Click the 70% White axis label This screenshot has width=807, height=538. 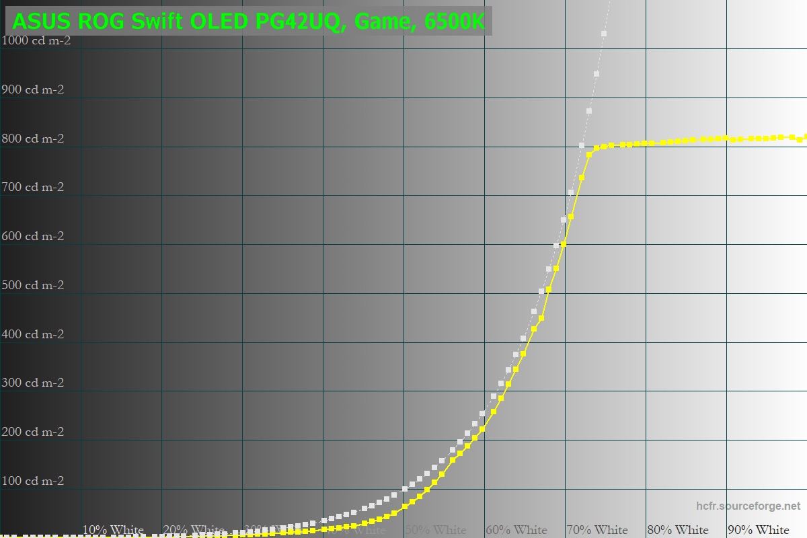tap(597, 530)
